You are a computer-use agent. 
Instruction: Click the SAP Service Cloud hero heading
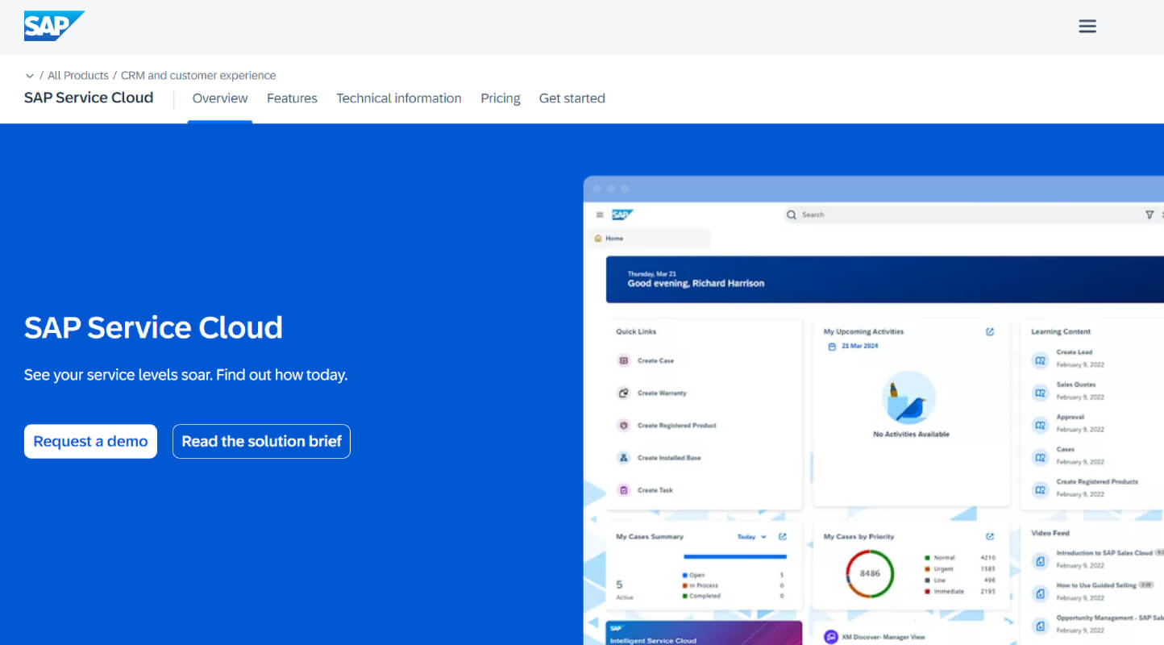point(153,327)
